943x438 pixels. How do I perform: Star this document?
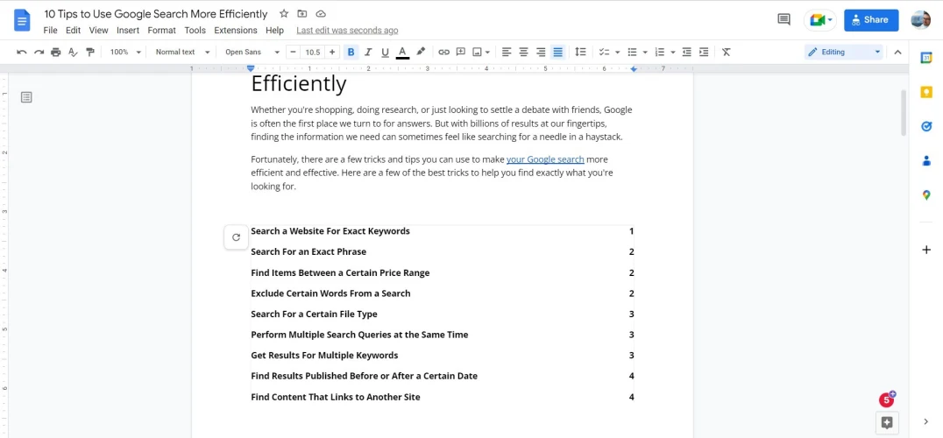coord(283,14)
